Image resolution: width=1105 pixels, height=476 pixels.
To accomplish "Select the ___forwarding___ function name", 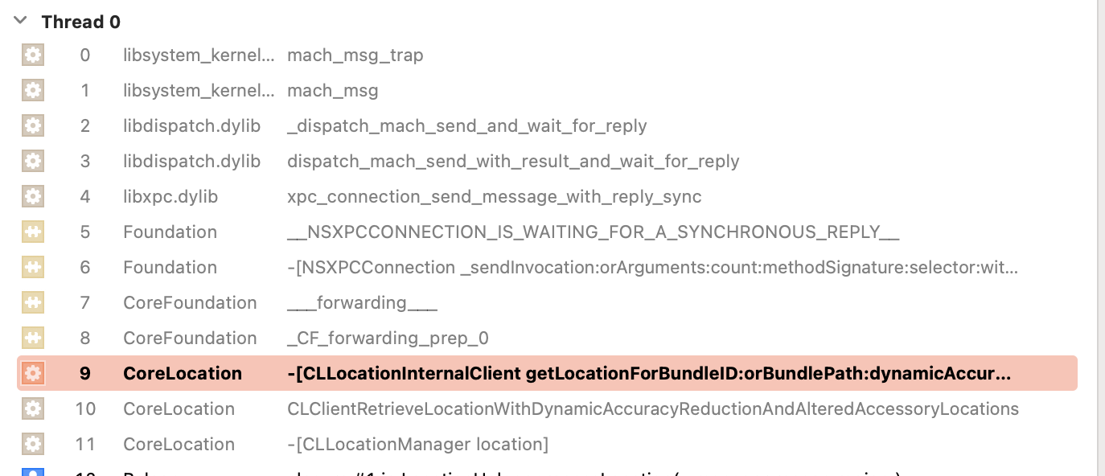I will [x=363, y=303].
